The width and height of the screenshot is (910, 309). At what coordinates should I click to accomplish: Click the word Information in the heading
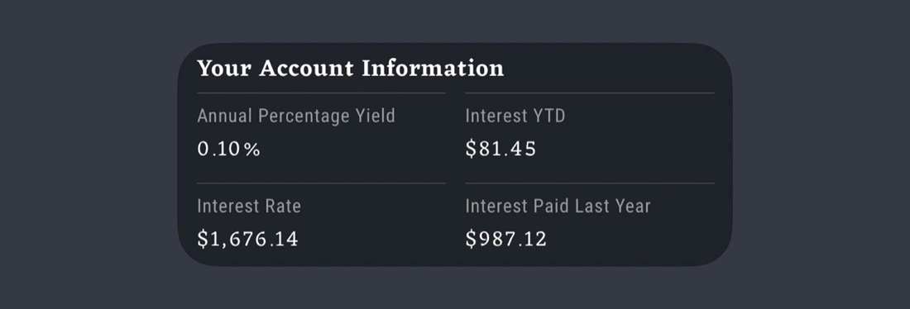coord(433,69)
